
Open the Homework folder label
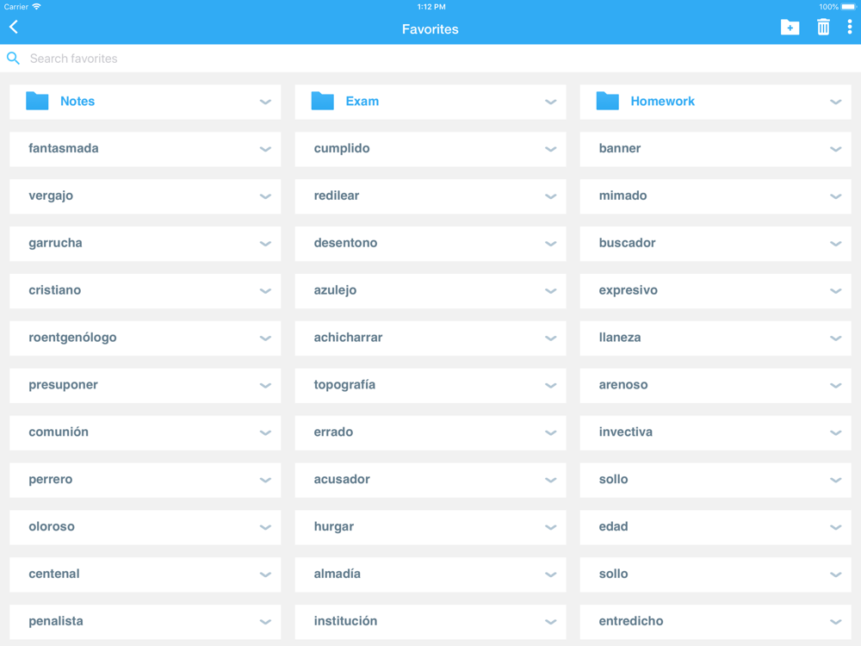point(662,101)
